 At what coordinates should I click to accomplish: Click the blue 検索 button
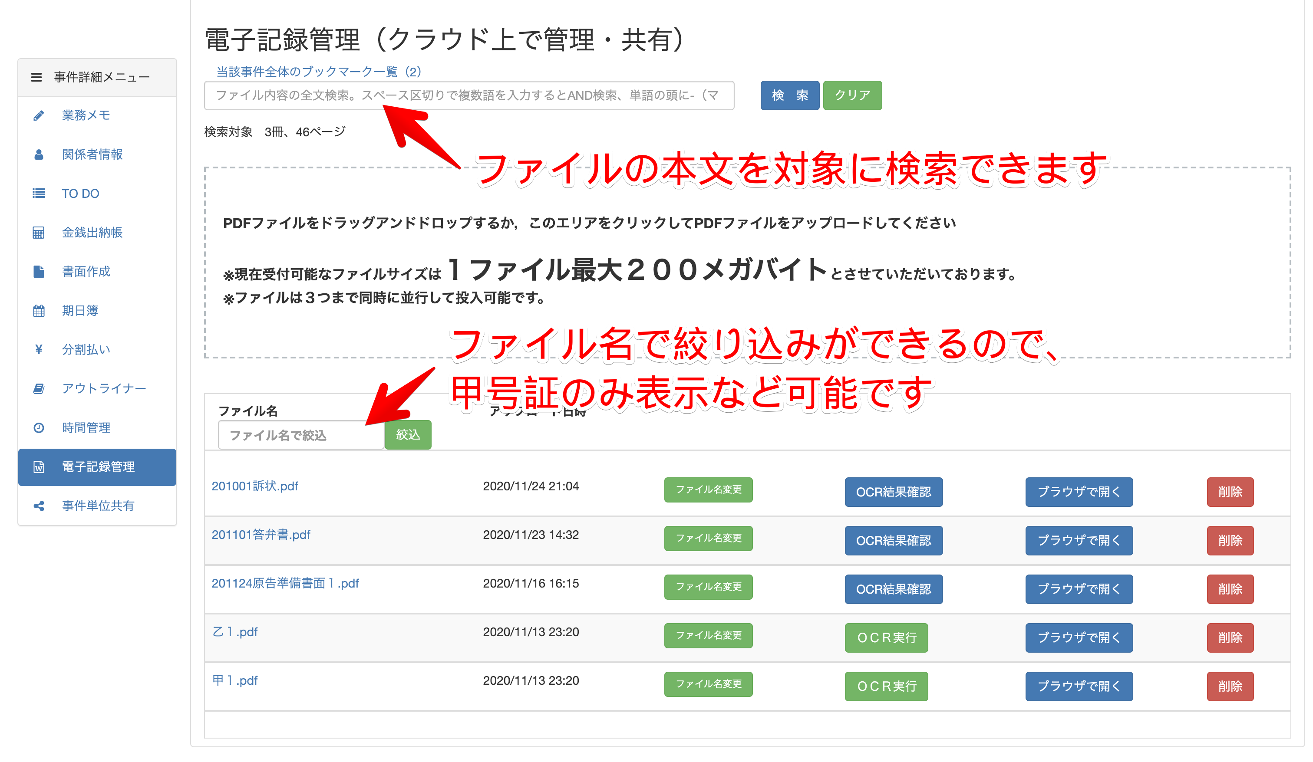789,95
